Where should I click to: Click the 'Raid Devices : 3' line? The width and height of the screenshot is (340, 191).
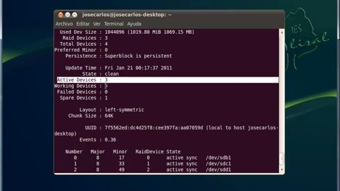(x=85, y=38)
